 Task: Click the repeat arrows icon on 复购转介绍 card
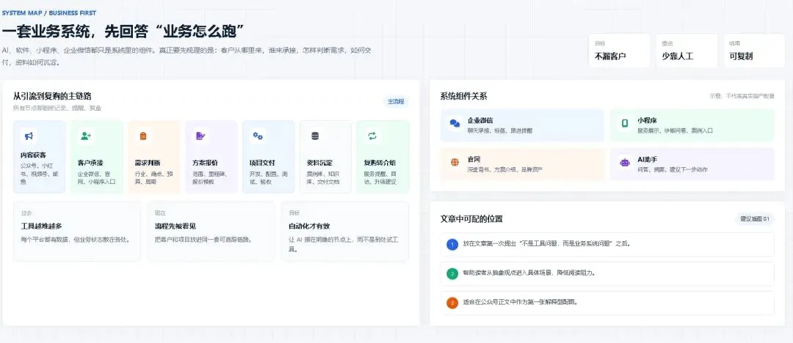[x=372, y=136]
